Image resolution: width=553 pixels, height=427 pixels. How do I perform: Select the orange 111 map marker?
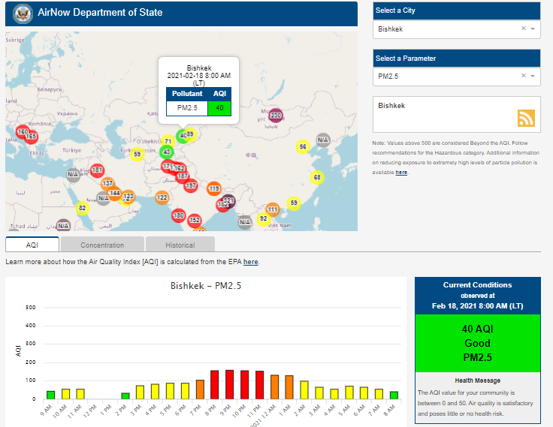272,209
